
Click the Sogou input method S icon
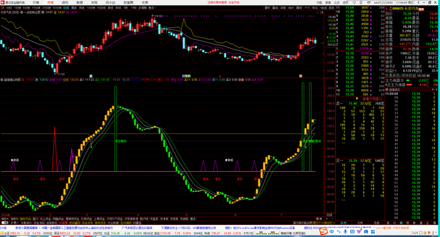(x=324, y=232)
